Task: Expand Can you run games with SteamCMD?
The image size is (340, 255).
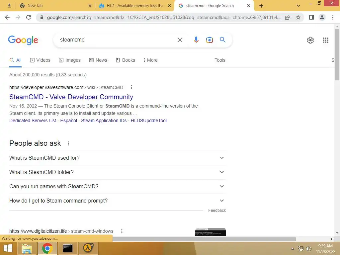Action: (x=118, y=187)
